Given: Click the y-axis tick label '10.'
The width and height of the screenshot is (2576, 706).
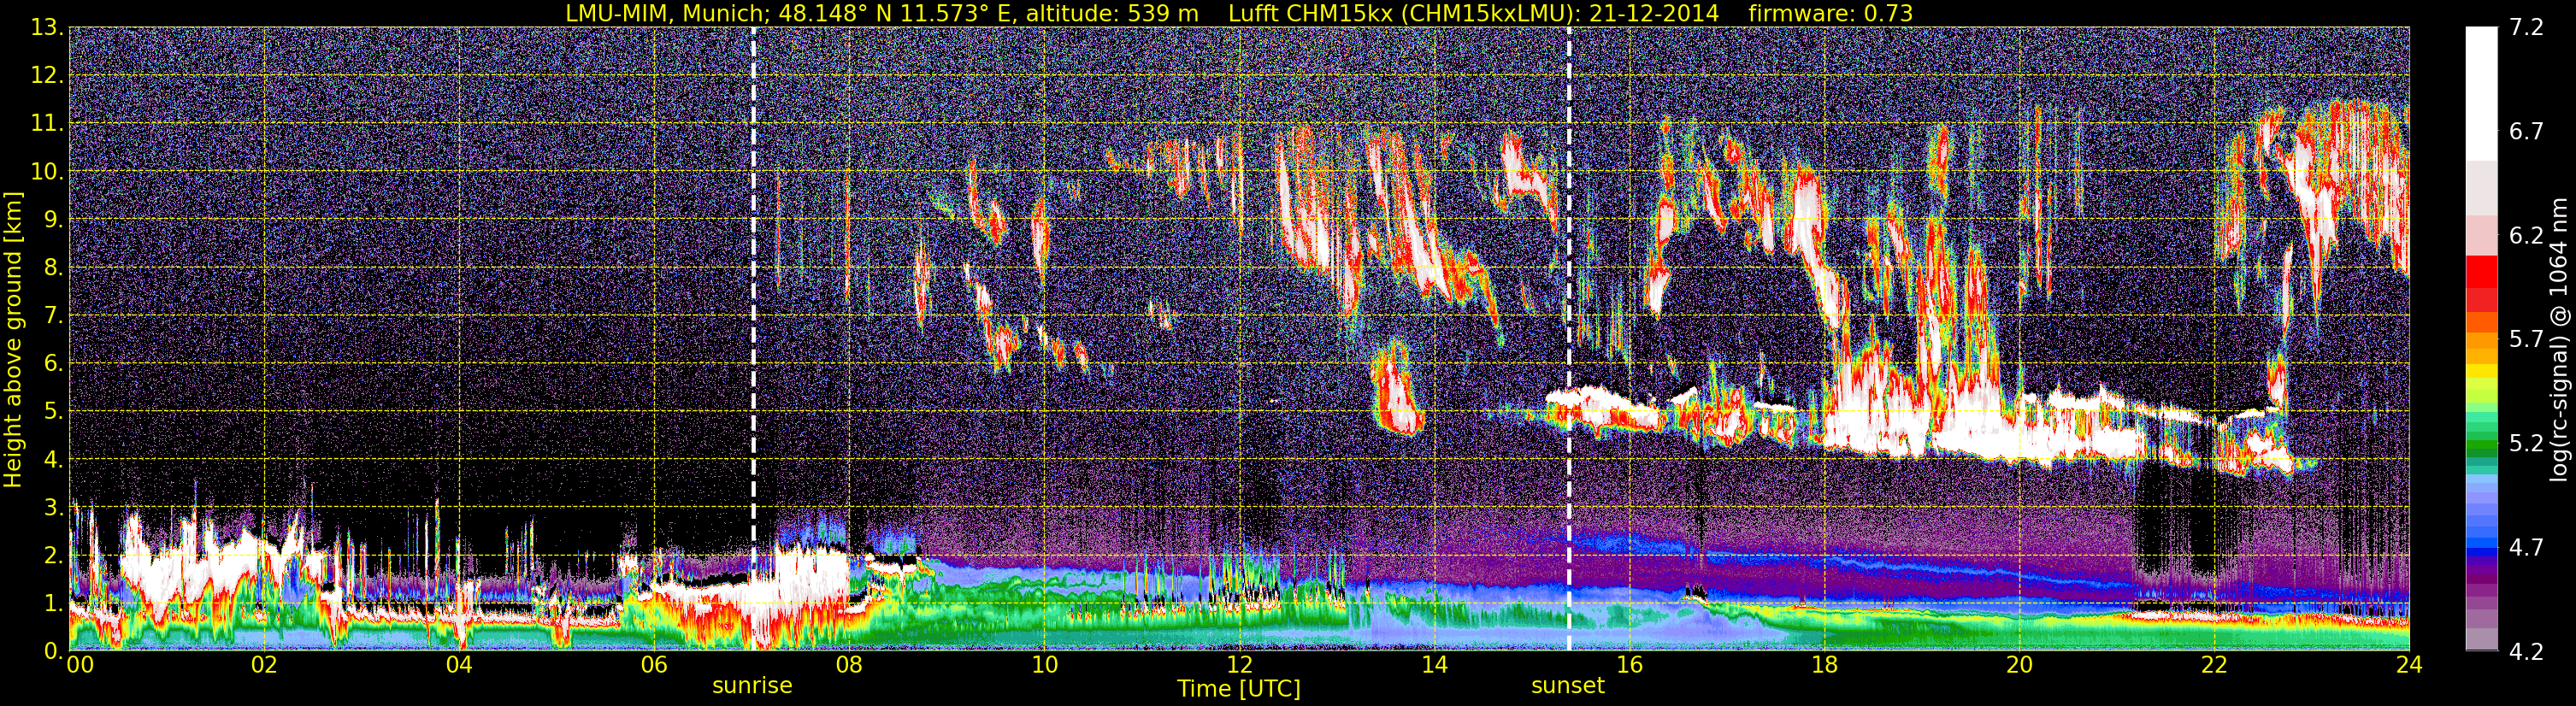Looking at the screenshot, I should tap(46, 172).
